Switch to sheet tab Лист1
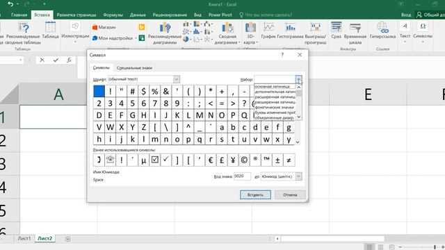The image size is (445, 250). [24, 238]
